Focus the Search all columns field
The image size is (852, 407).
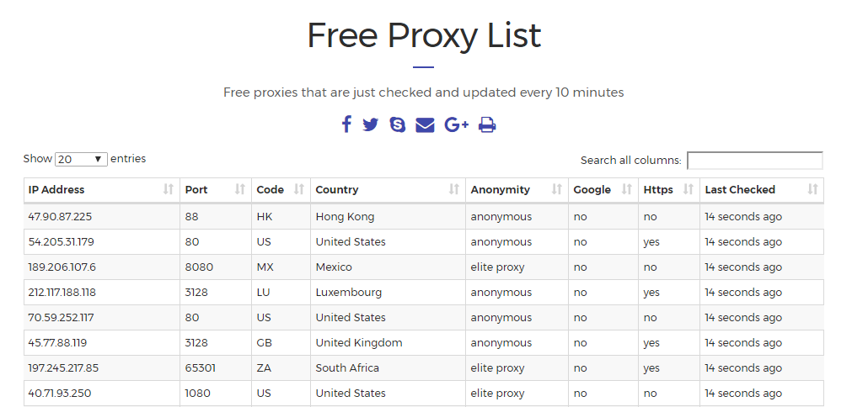pos(755,161)
